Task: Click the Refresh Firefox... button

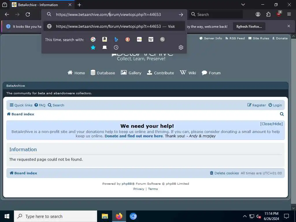Action: (249, 27)
